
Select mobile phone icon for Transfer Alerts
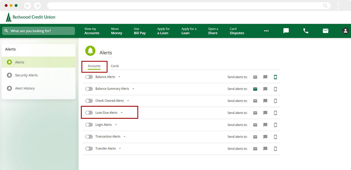(275, 149)
